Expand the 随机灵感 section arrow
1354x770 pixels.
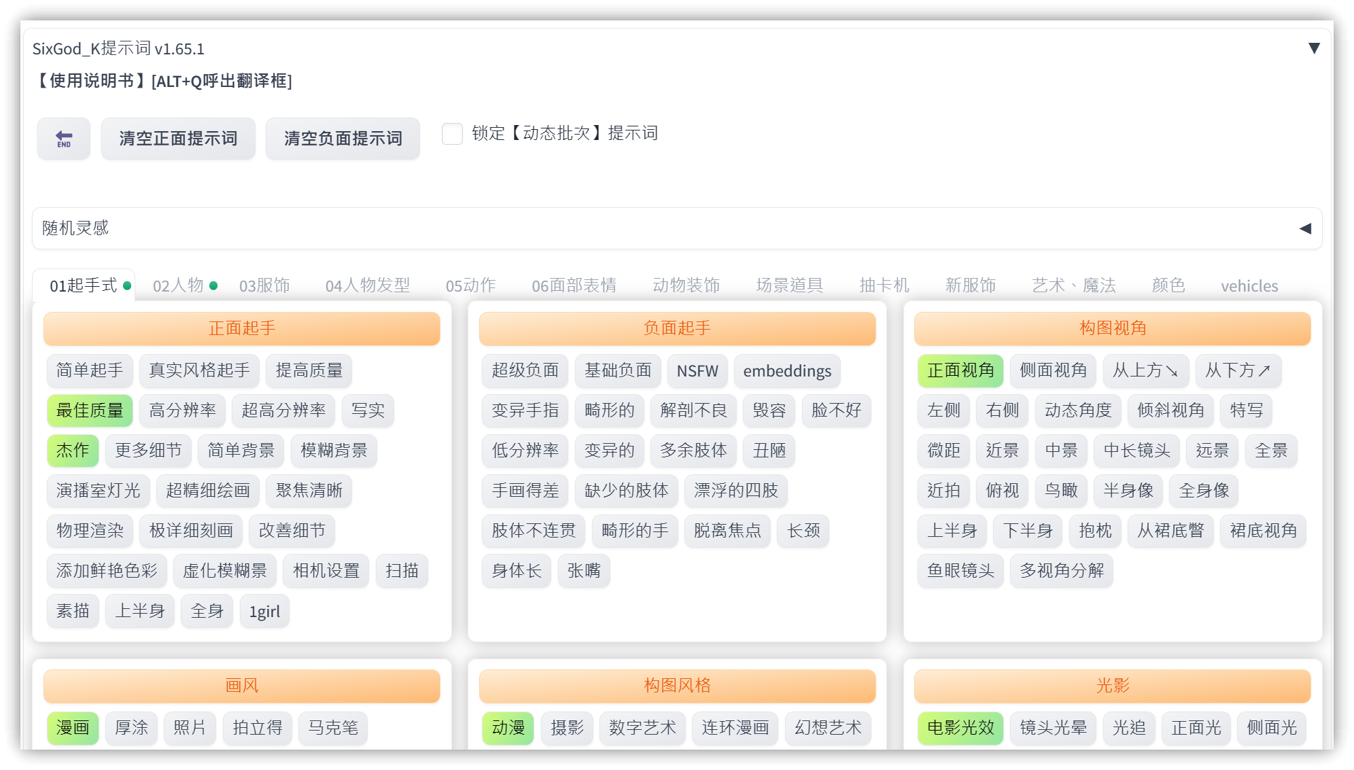pos(1304,228)
